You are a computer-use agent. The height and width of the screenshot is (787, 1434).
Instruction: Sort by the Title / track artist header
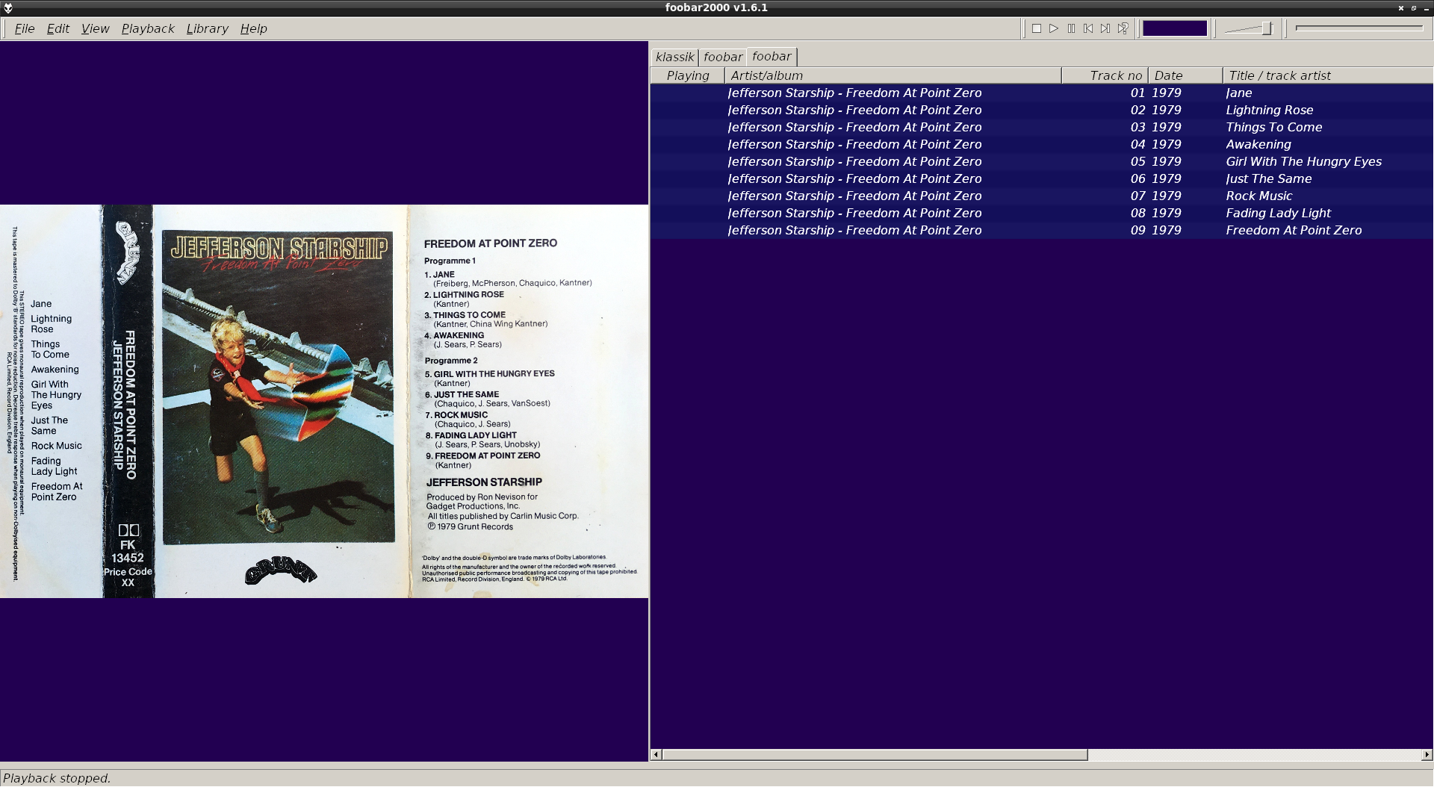coord(1328,75)
